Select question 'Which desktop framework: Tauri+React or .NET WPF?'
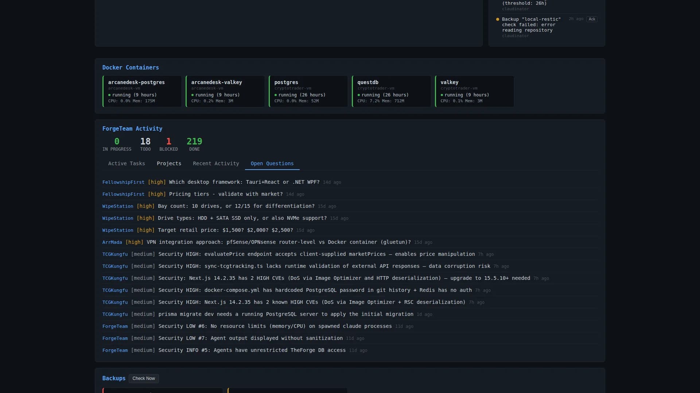700x393 pixels. click(244, 182)
